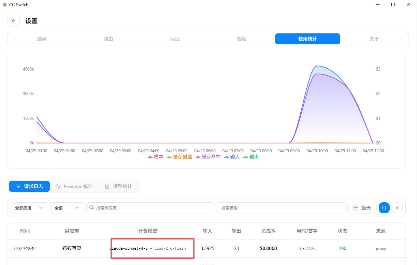Toggle the 输出 legend entry
This screenshot has width=417, height=265.
[251, 157]
